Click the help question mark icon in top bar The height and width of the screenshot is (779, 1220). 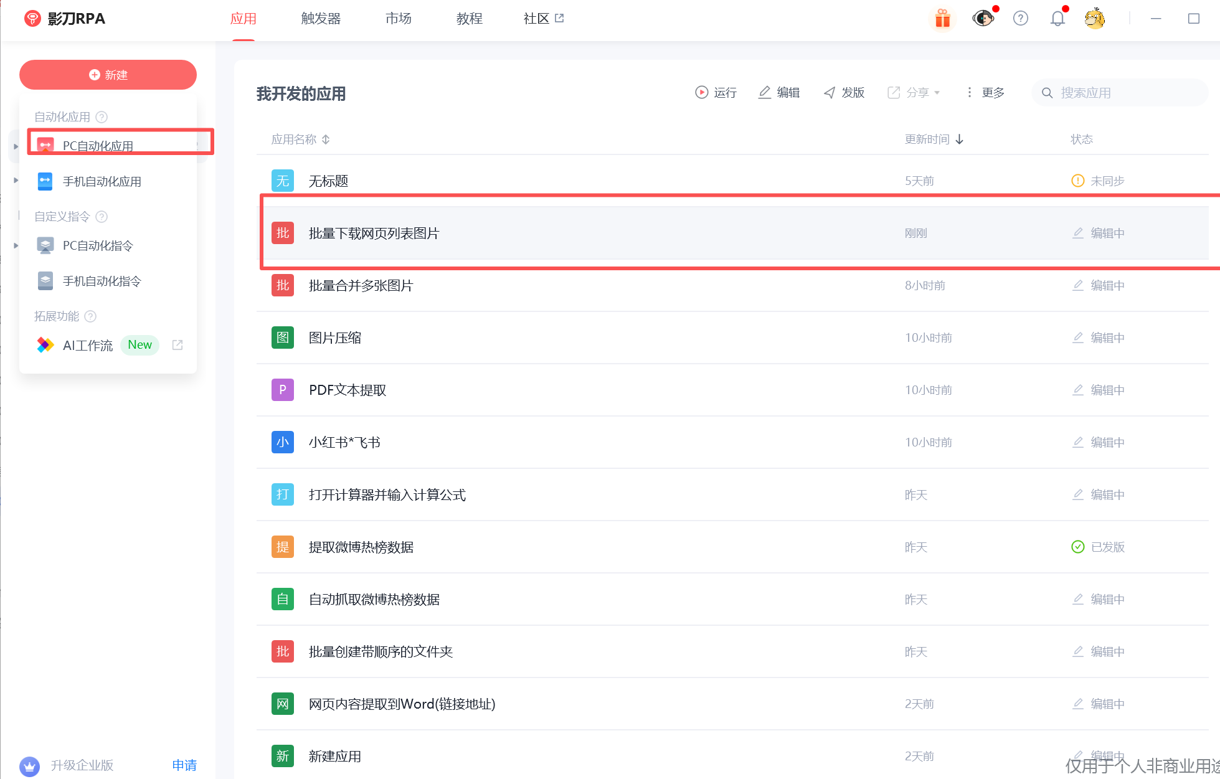[1020, 19]
